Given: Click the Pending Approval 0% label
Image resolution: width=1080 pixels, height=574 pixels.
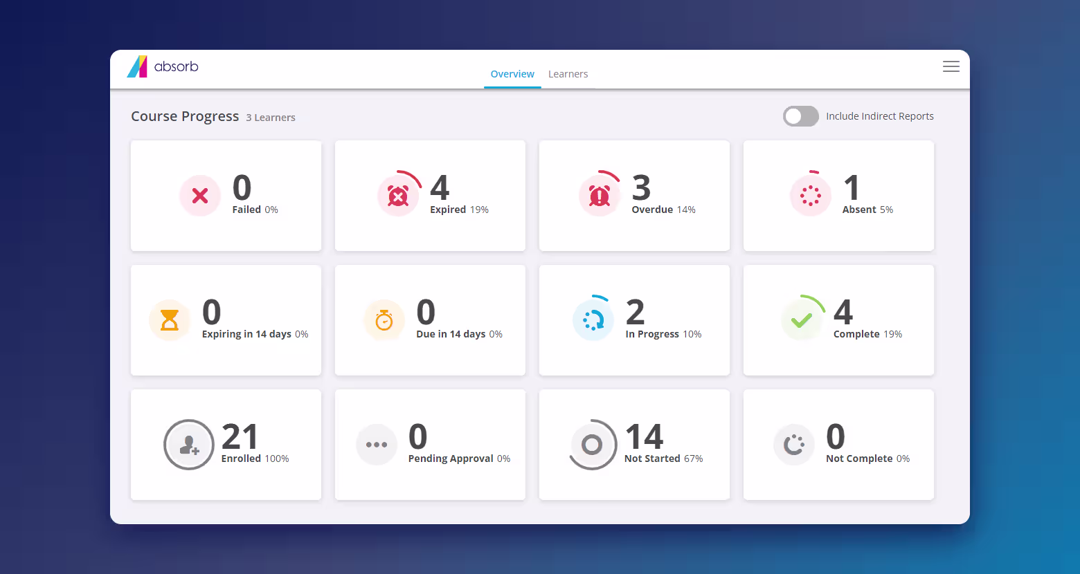Looking at the screenshot, I should pyautogui.click(x=459, y=459).
